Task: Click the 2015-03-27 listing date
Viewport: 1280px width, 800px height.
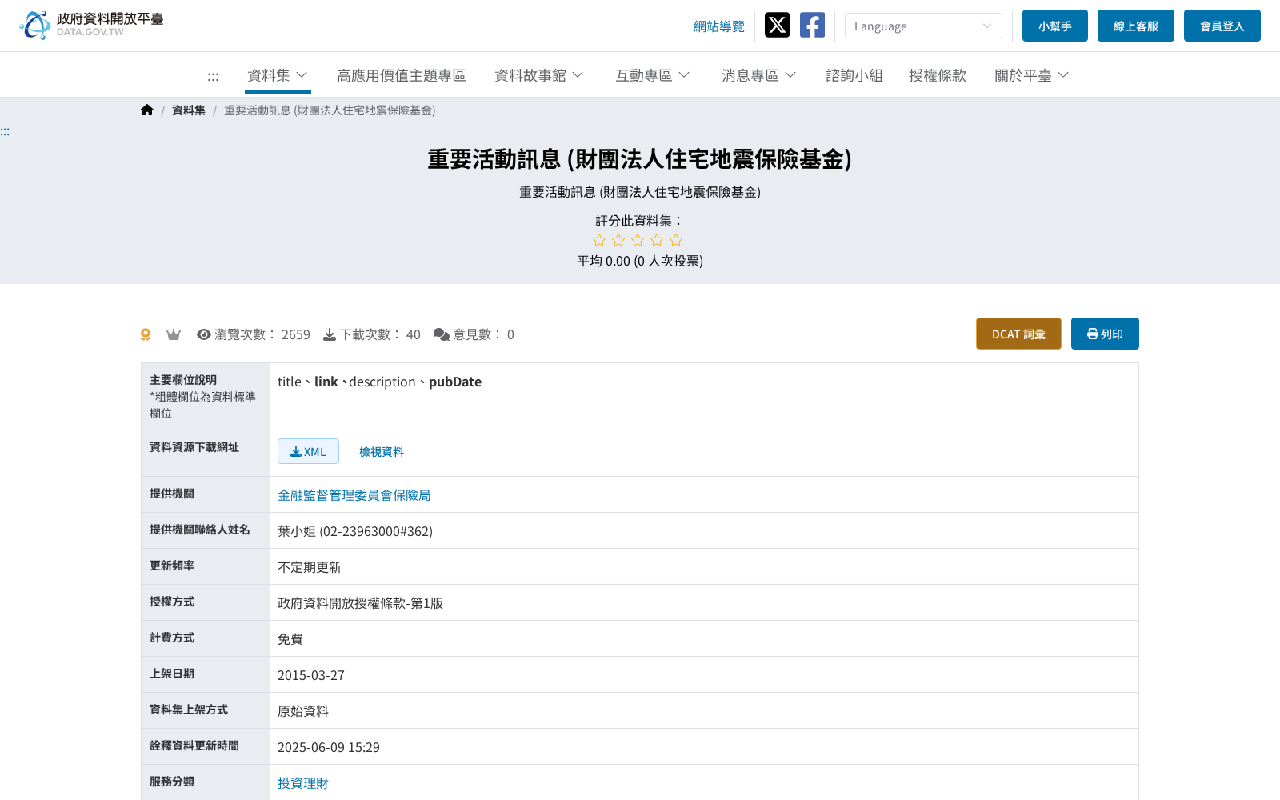Action: (311, 675)
